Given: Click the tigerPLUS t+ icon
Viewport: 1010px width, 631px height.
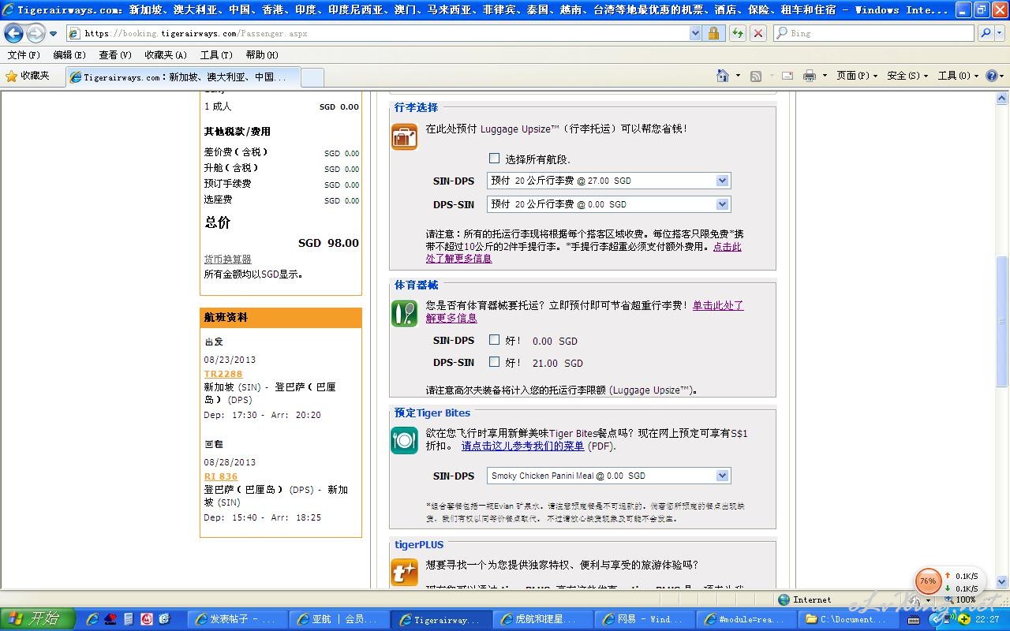Looking at the screenshot, I should [404, 572].
